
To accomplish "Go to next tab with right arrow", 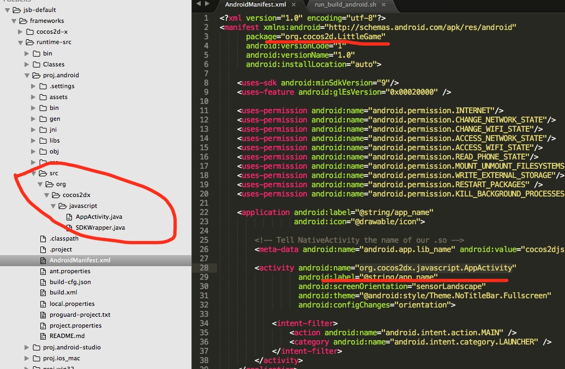I will (x=207, y=4).
